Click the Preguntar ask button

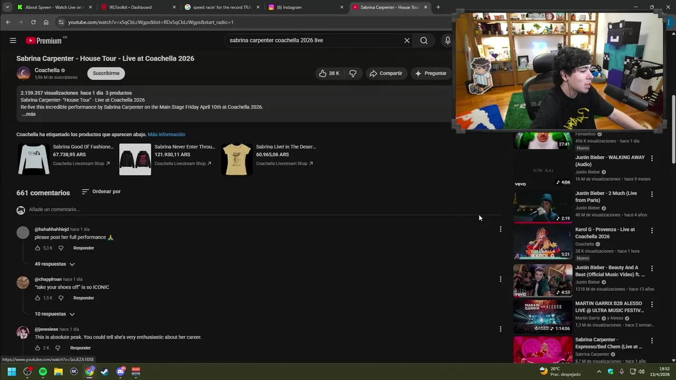[x=430, y=73]
